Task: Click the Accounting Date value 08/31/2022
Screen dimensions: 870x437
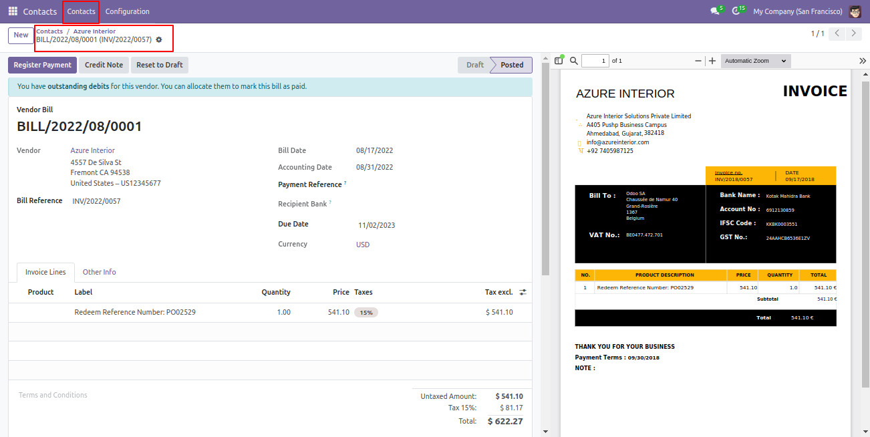Action: click(374, 167)
